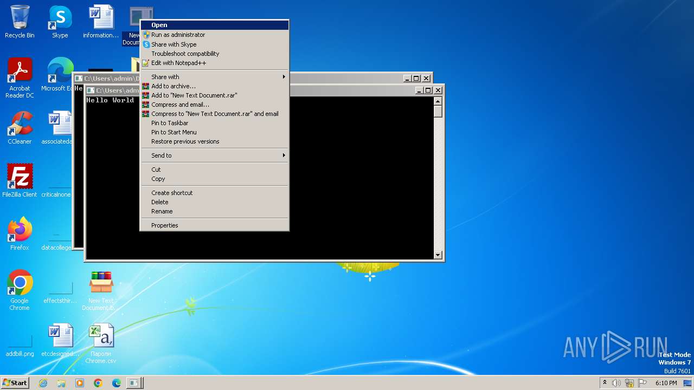The width and height of the screenshot is (694, 390).
Task: Launch Skype from the desktop
Action: tap(60, 22)
